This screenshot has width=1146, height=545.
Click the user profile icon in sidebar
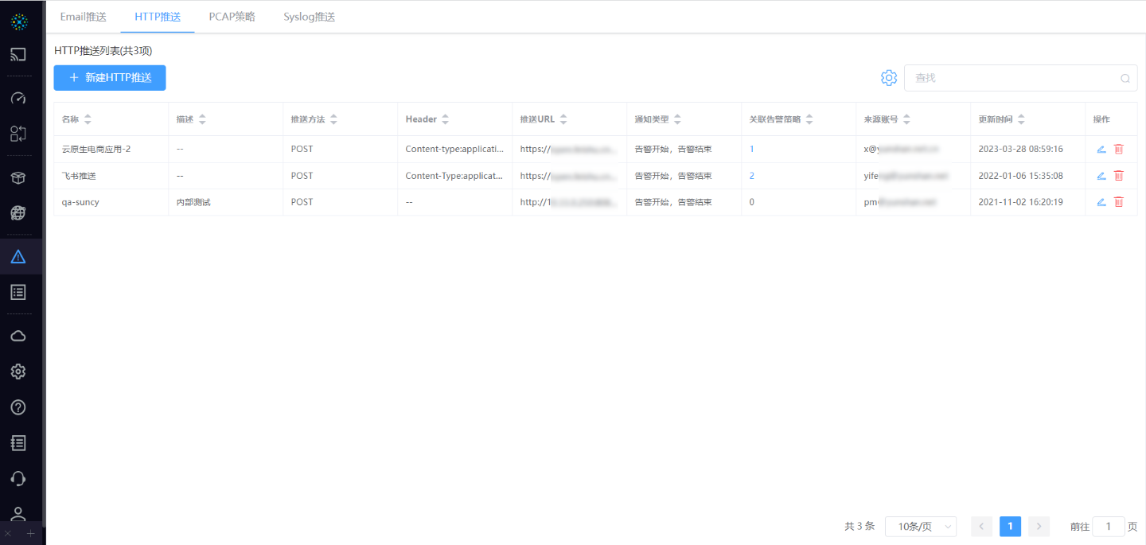(x=18, y=514)
